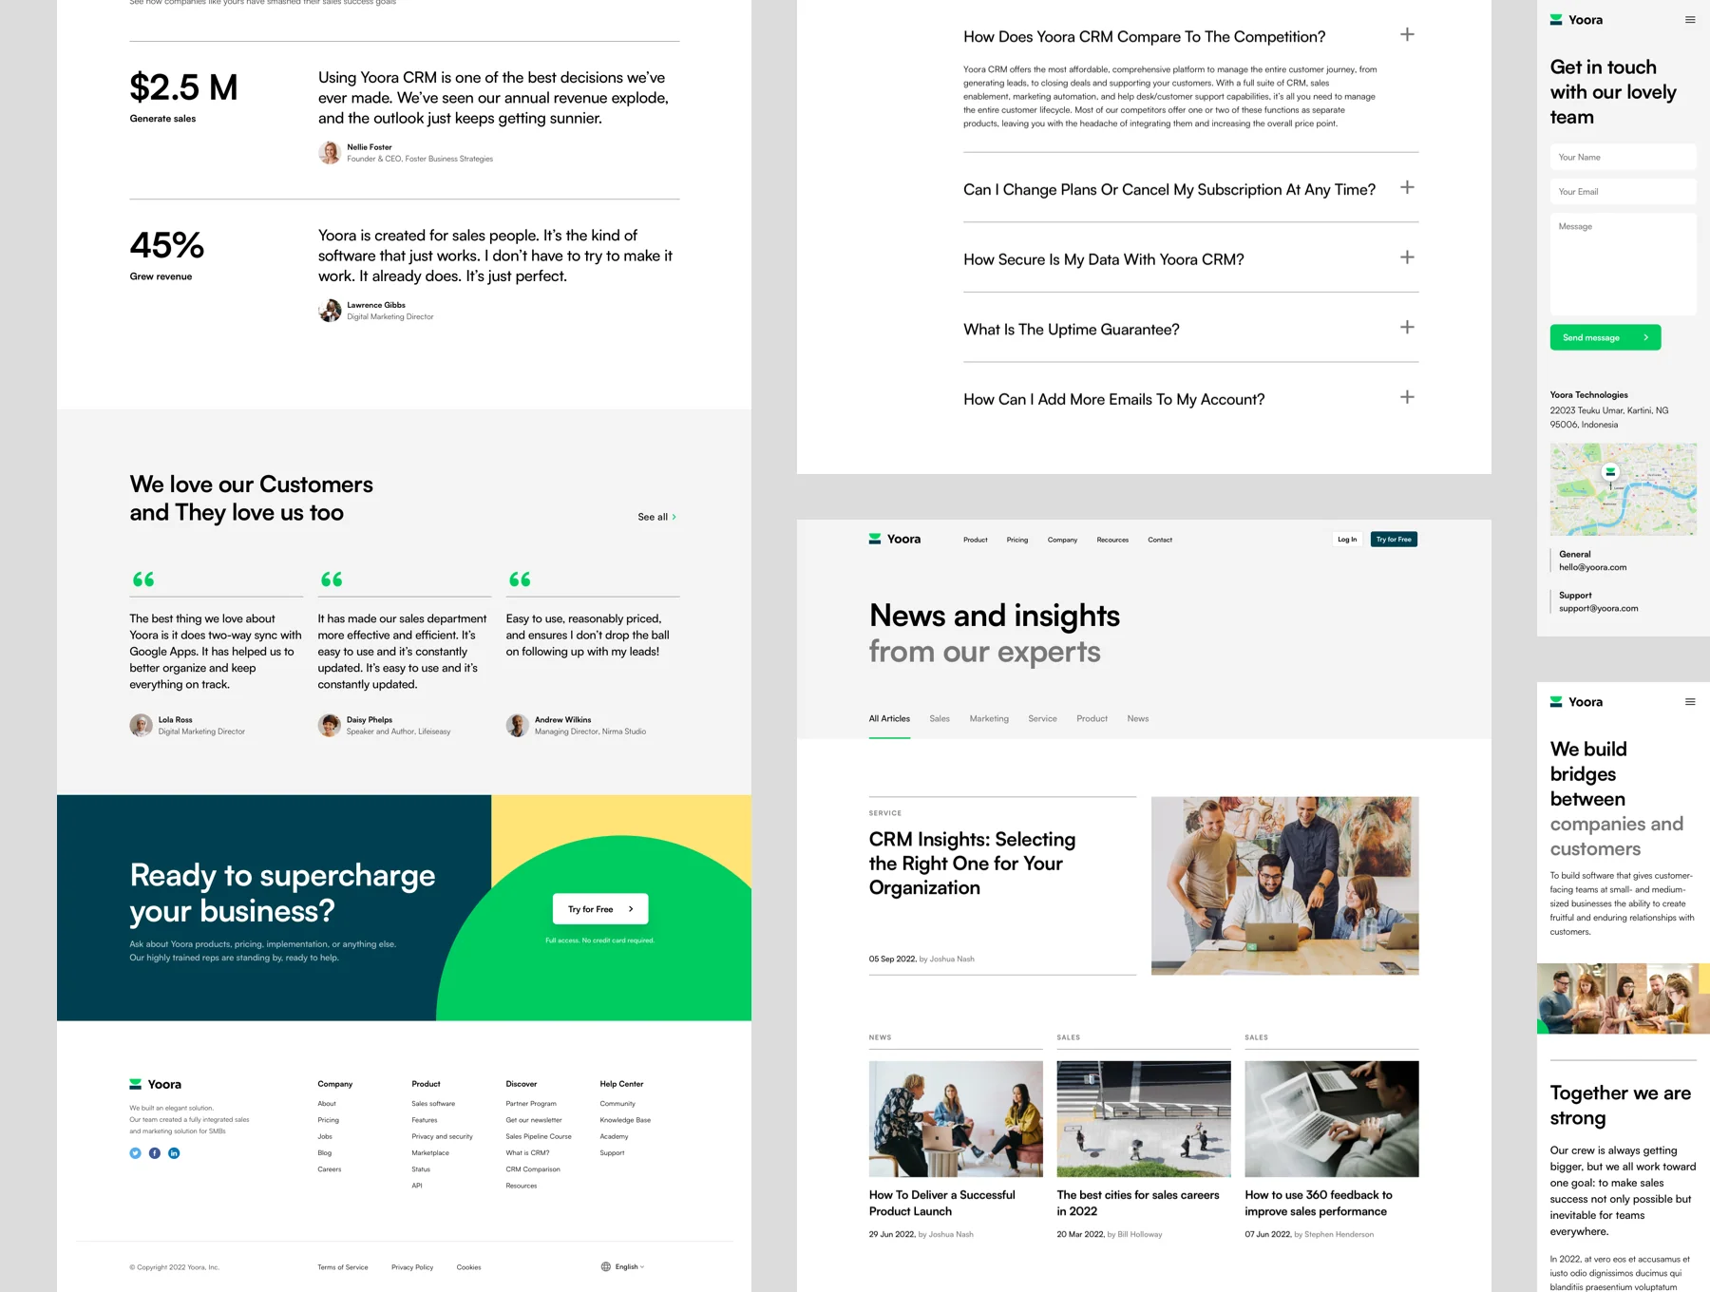Image resolution: width=1710 pixels, height=1292 pixels.
Task: Expand 'Can I Change Plans Or Cancel' question
Action: [1407, 187]
